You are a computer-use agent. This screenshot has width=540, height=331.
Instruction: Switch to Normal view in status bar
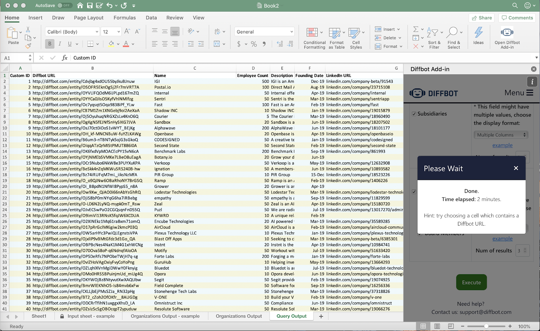423,326
